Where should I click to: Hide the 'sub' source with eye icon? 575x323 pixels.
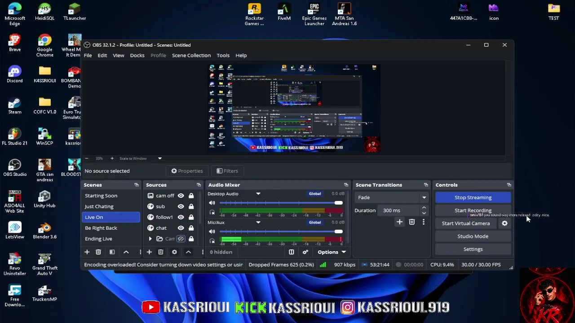pyautogui.click(x=181, y=206)
